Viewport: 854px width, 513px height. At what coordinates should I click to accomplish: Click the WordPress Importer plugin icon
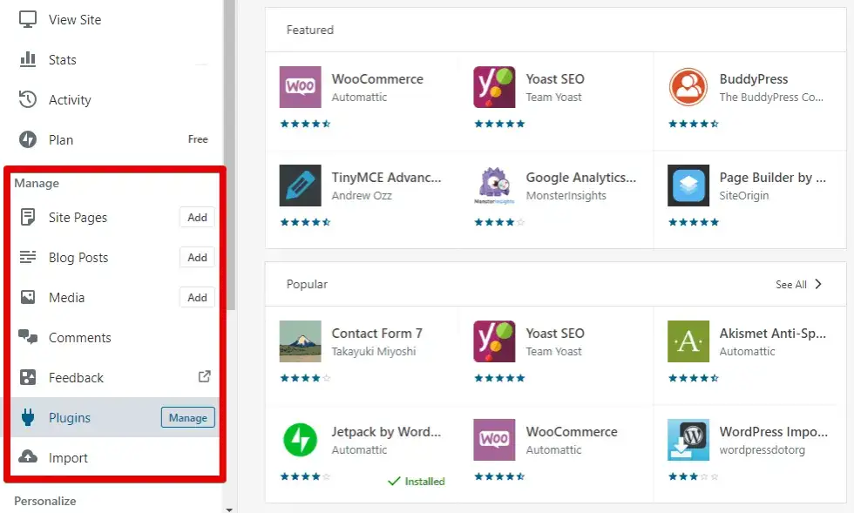coord(688,440)
